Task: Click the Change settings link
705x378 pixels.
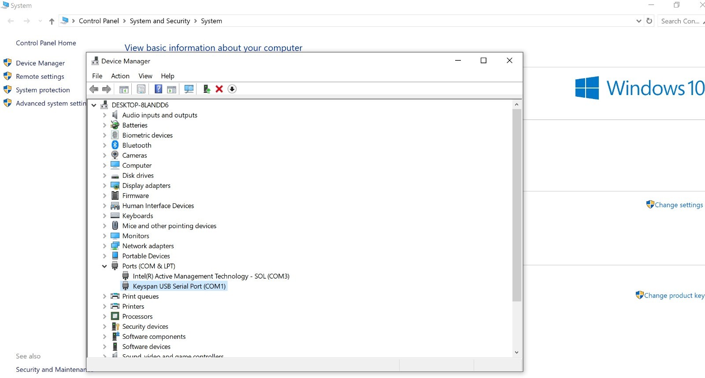Action: (x=679, y=205)
